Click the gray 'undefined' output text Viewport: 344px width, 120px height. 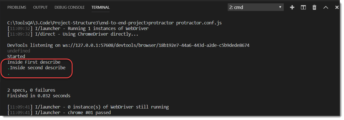18,51
